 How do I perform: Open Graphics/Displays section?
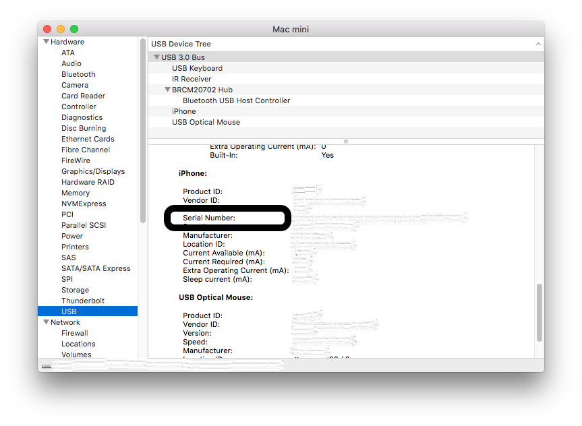[x=93, y=171]
